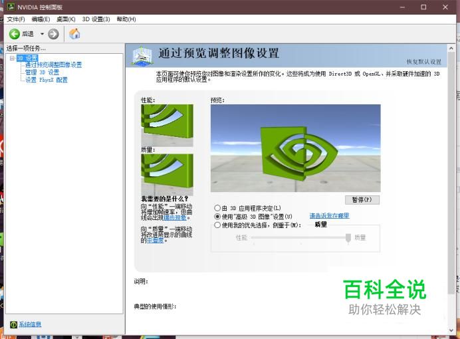Click the performance-quality slider handle
460x339 pixels.
click(x=348, y=238)
